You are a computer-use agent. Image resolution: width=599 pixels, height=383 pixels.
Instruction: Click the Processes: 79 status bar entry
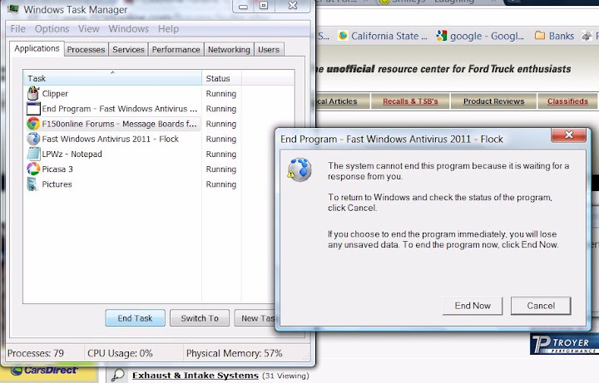click(36, 353)
